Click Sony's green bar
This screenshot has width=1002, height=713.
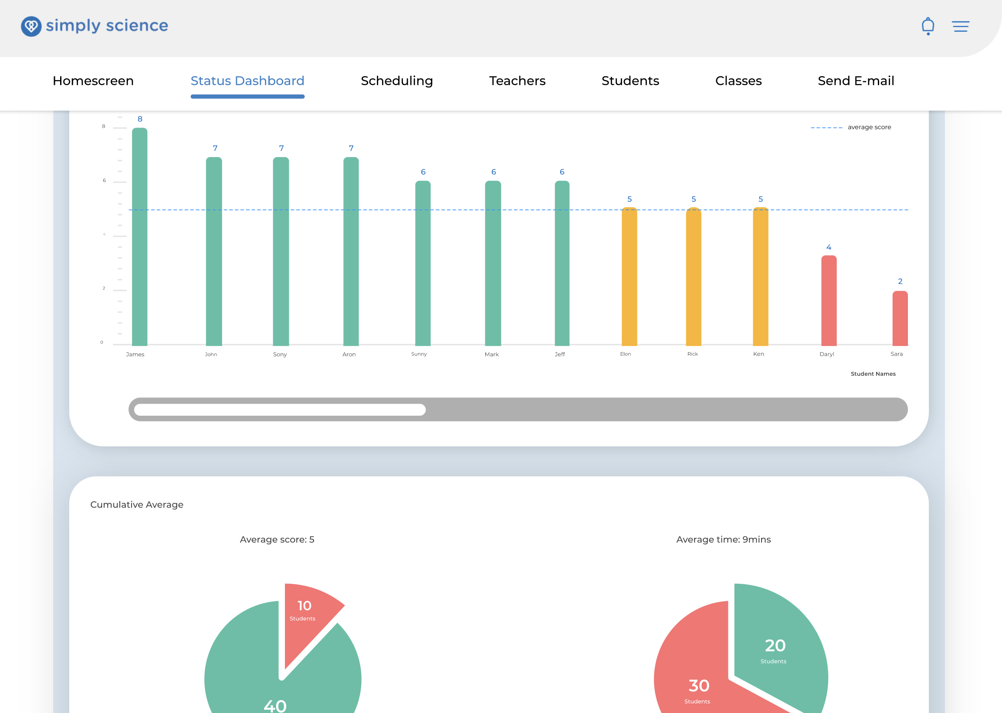281,252
